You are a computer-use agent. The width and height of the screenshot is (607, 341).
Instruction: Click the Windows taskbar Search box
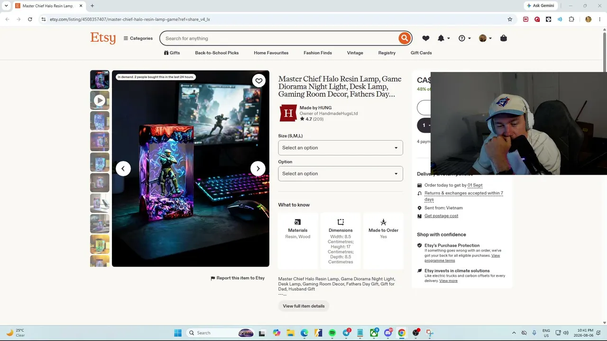221,333
